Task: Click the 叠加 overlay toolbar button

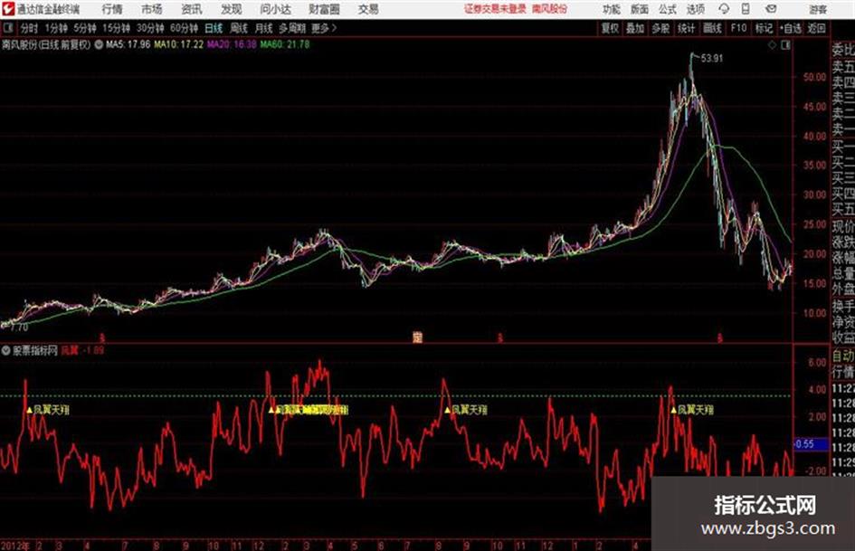Action: [635, 28]
